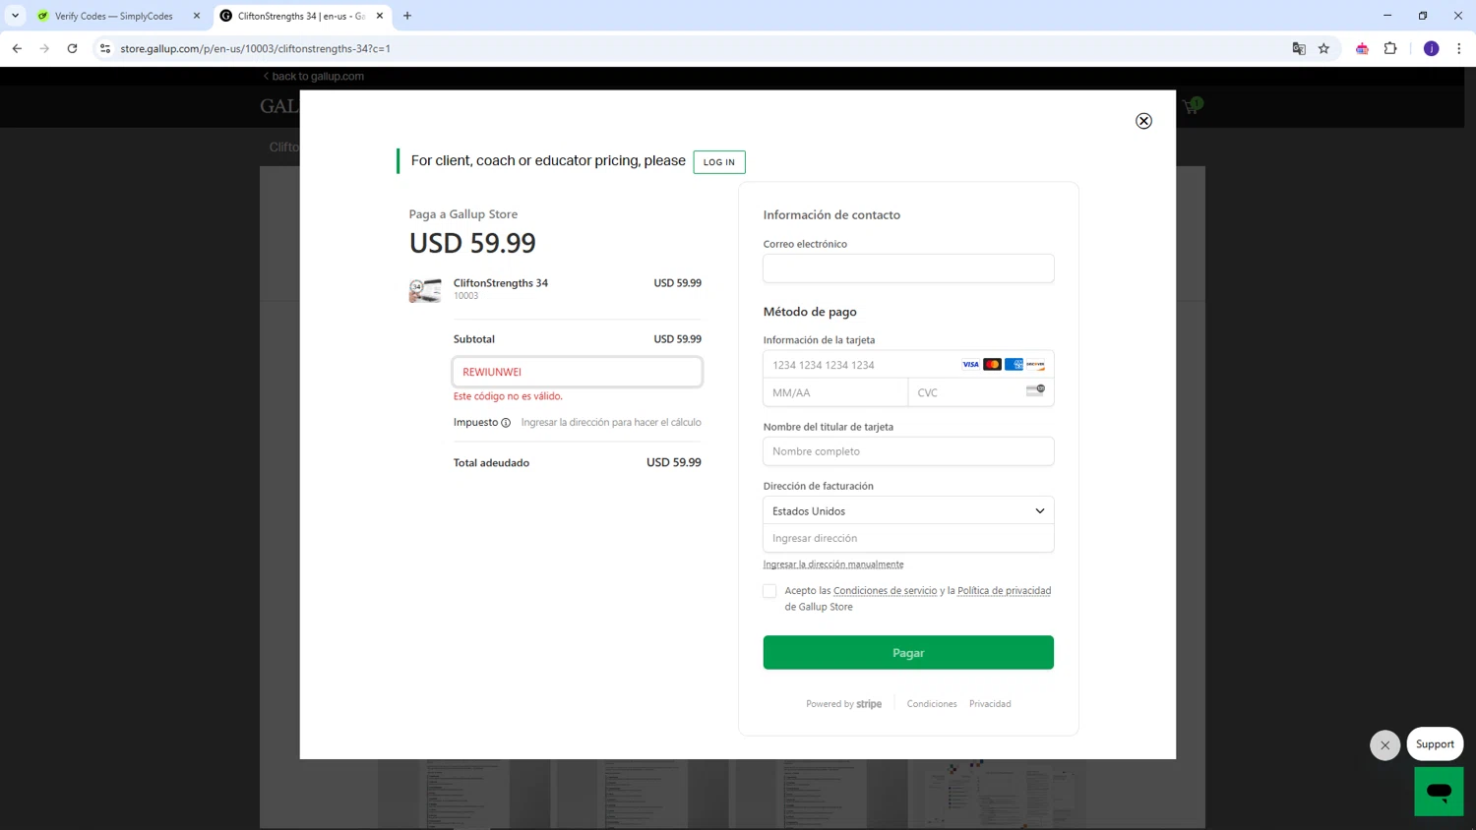
Task: Click the Discover card icon
Action: (1035, 365)
